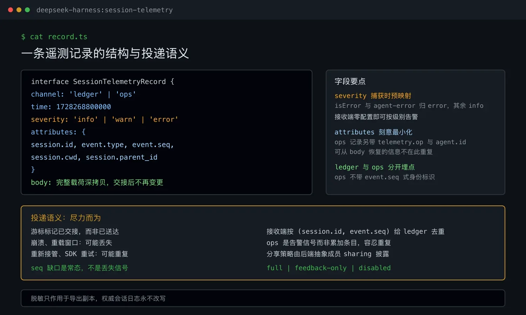This screenshot has width=526, height=315.
Task: Click the line 'ops 是告警信号而非累加条目'
Action: click(329, 243)
